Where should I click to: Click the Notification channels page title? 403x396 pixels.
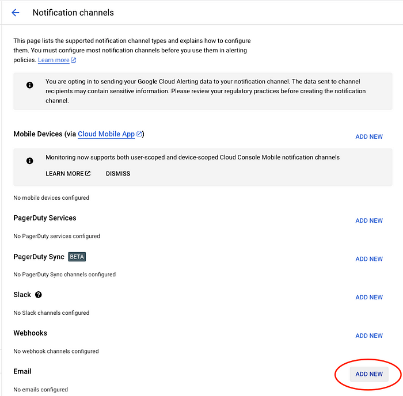click(x=73, y=13)
